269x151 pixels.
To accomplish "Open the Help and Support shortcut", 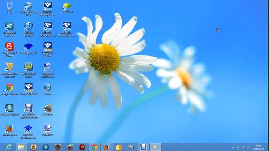I will pos(9,110).
